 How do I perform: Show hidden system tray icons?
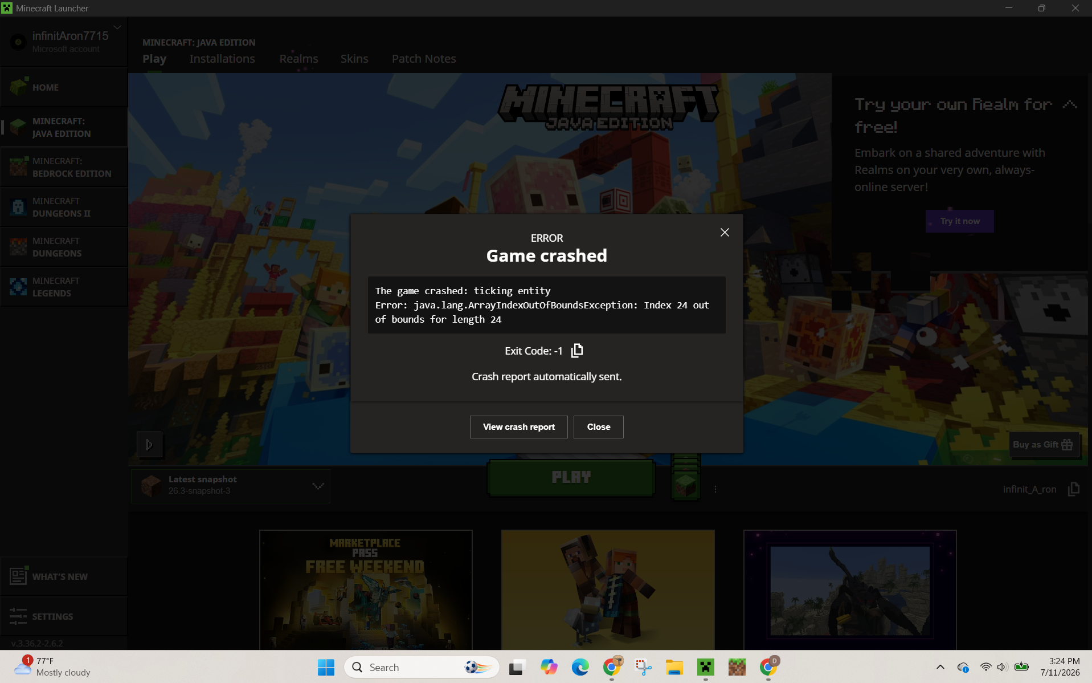(940, 667)
